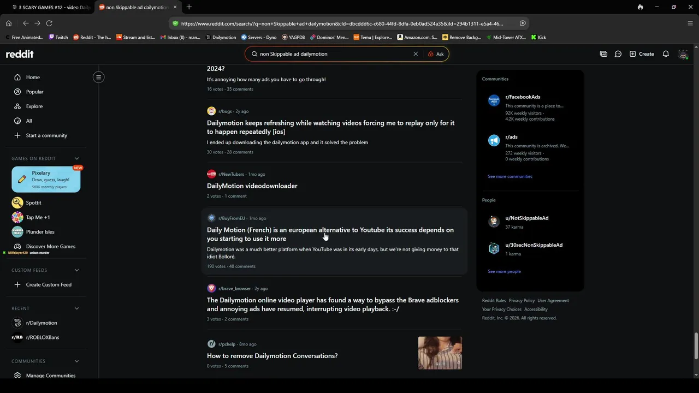Viewport: 699px width, 393px height.
Task: Open the user avatar menu
Action: point(683,54)
